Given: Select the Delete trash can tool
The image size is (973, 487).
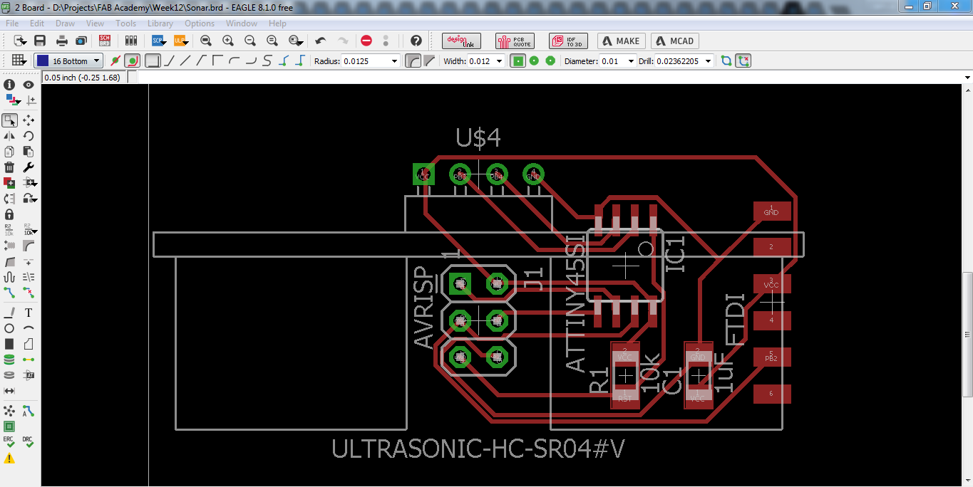Looking at the screenshot, I should [x=10, y=167].
